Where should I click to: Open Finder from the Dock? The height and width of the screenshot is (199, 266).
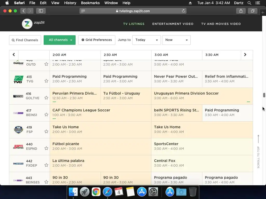(x=73, y=192)
